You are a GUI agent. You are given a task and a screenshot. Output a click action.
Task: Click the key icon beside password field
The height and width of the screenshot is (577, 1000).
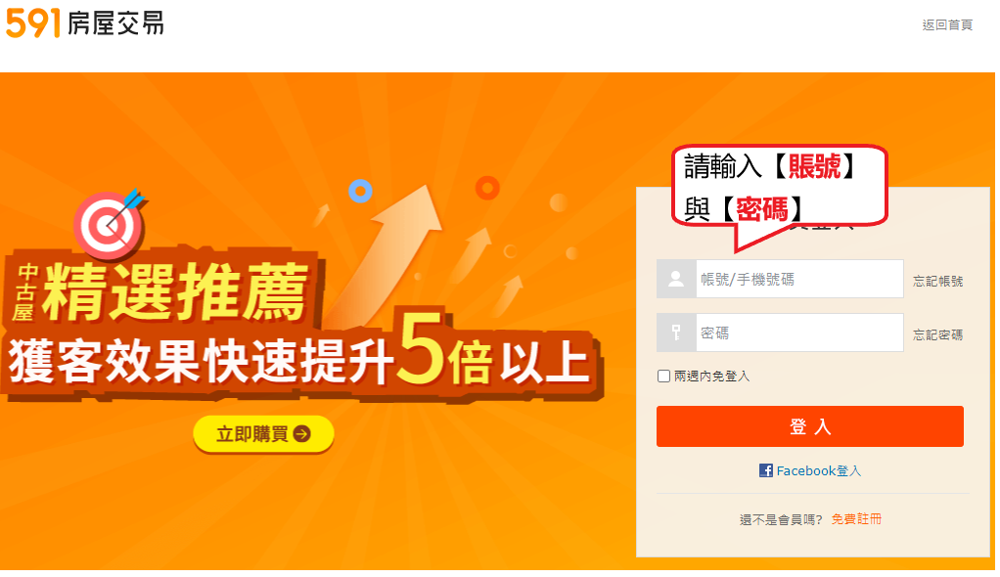click(676, 333)
